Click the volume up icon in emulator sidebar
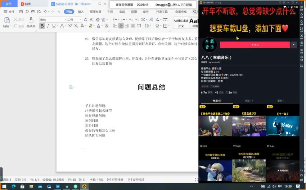The image size is (306, 190). [x=302, y=15]
